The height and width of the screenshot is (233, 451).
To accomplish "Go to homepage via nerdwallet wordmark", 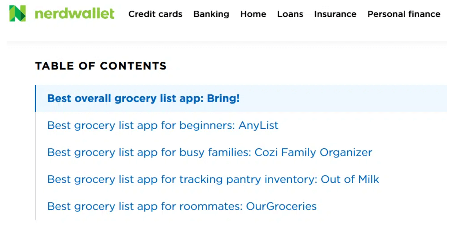I will point(75,14).
